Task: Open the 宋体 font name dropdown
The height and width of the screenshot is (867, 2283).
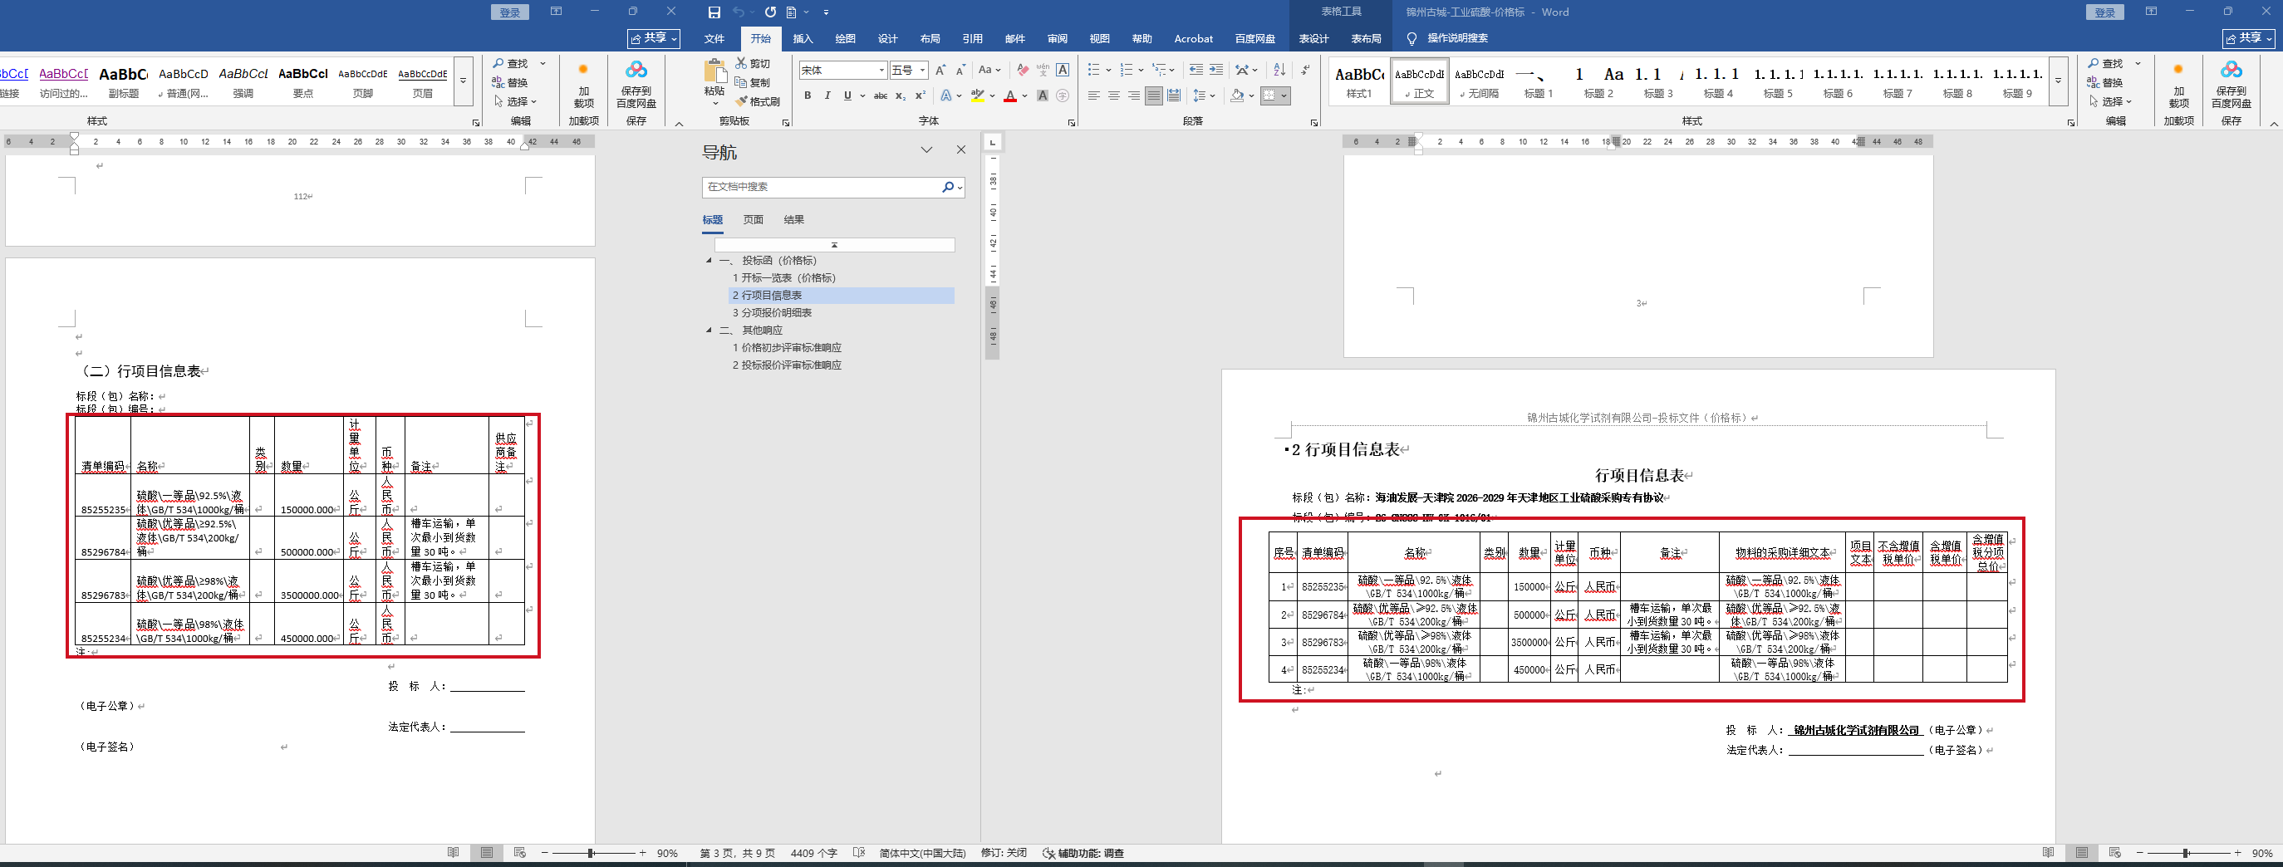Action: point(881,70)
